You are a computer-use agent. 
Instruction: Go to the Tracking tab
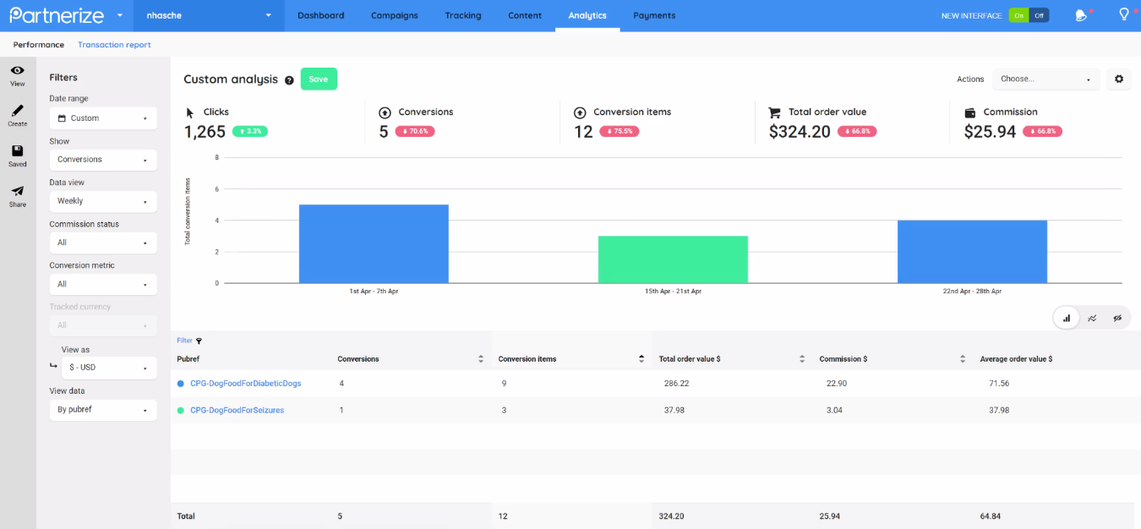[463, 15]
